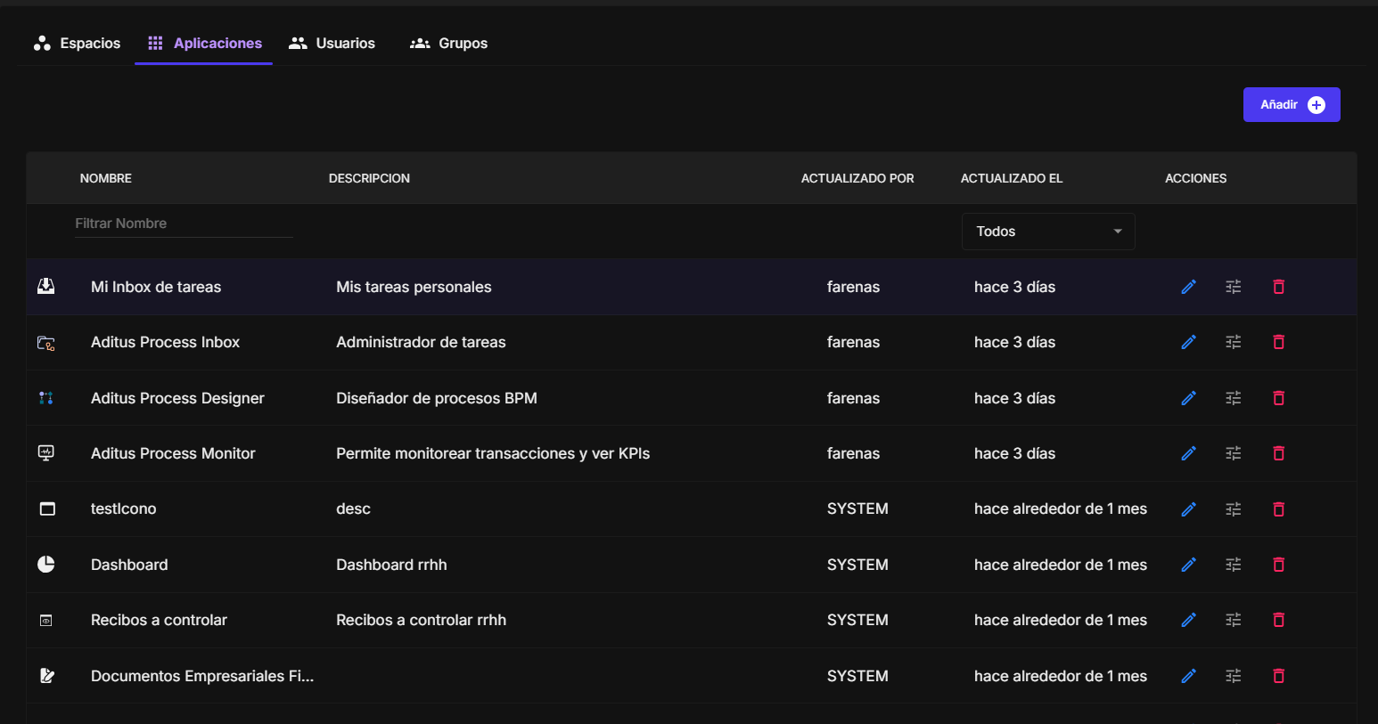Remove the testIcono application
The image size is (1378, 724).
1279,509
